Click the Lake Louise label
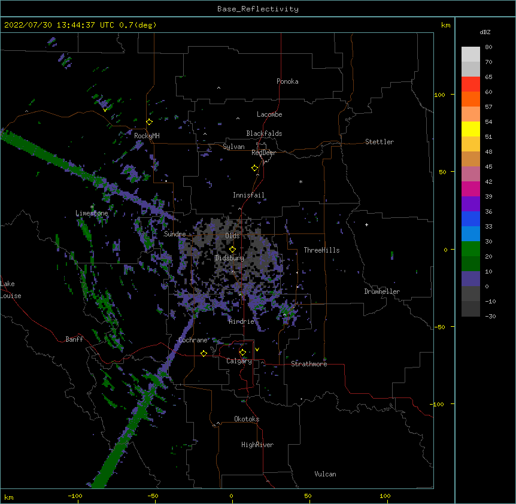Image resolution: width=516 pixels, height=504 pixels. (x=11, y=290)
